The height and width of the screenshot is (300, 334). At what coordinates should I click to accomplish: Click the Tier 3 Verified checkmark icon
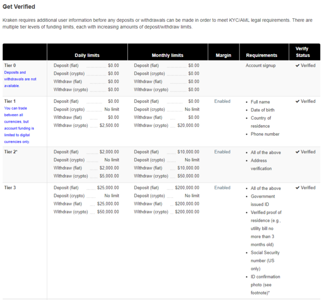(x=297, y=188)
